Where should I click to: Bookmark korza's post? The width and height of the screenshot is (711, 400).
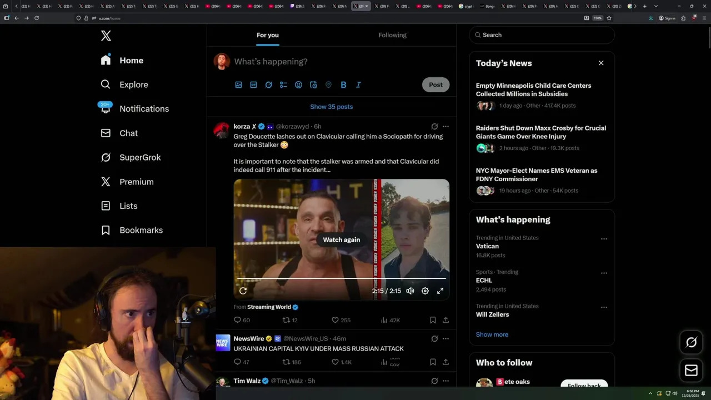click(x=433, y=321)
